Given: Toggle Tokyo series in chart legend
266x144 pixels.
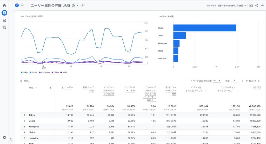Looking at the screenshot, I should coord(24,73).
